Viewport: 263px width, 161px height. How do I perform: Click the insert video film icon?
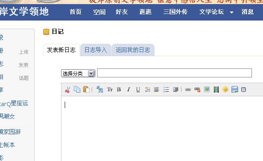click(216, 90)
